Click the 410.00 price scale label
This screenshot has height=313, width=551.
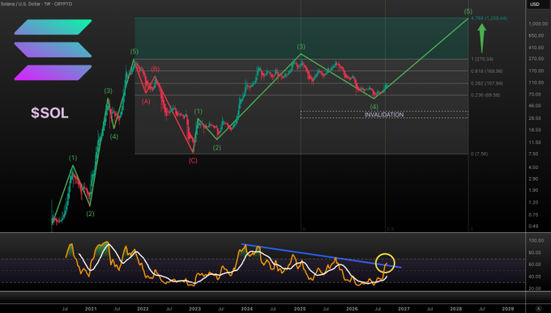coord(536,48)
